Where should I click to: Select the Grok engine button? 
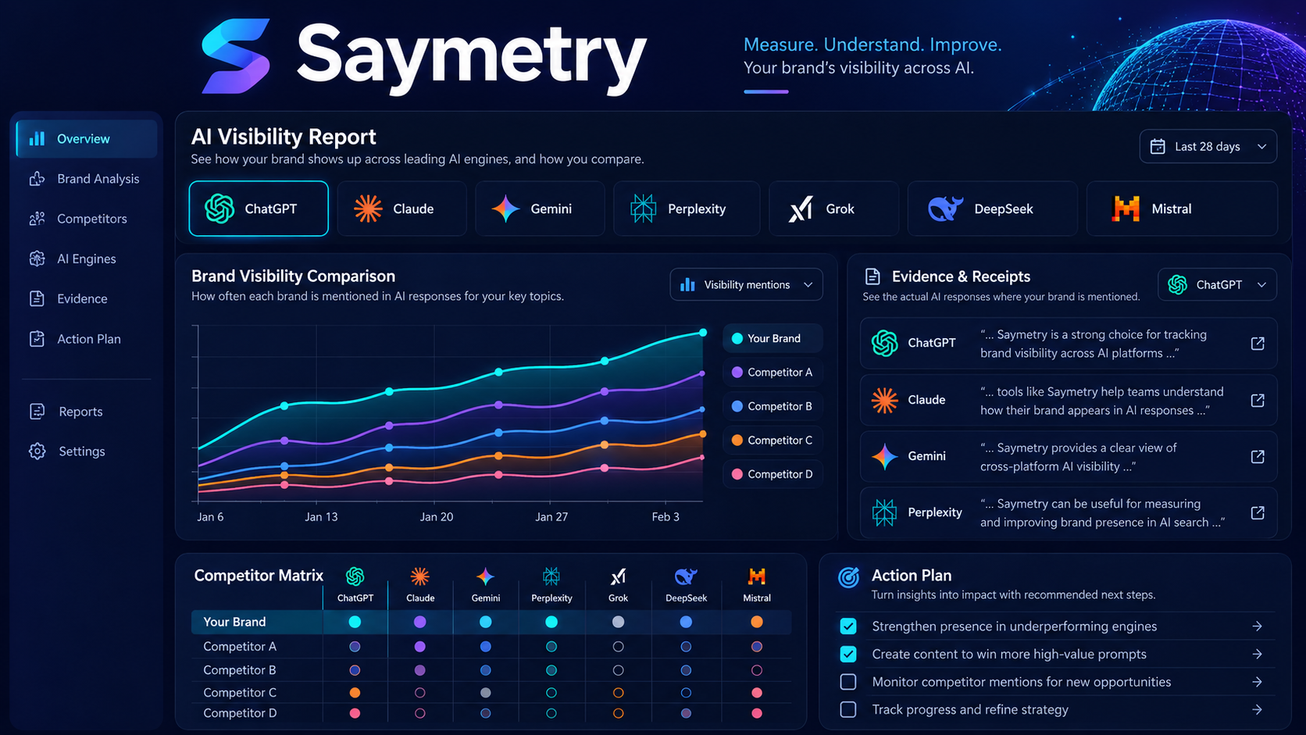(834, 209)
